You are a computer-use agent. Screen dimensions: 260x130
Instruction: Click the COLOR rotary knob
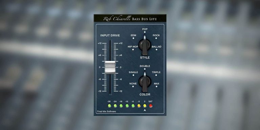coord(145,82)
